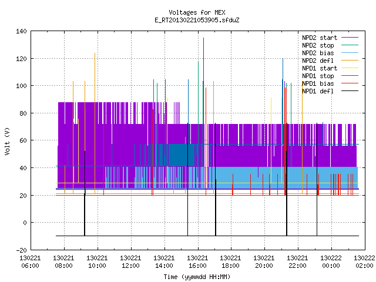Click the y-axis tick label 80
Image resolution: width=376 pixels, height=282 pixels.
coord(23,113)
